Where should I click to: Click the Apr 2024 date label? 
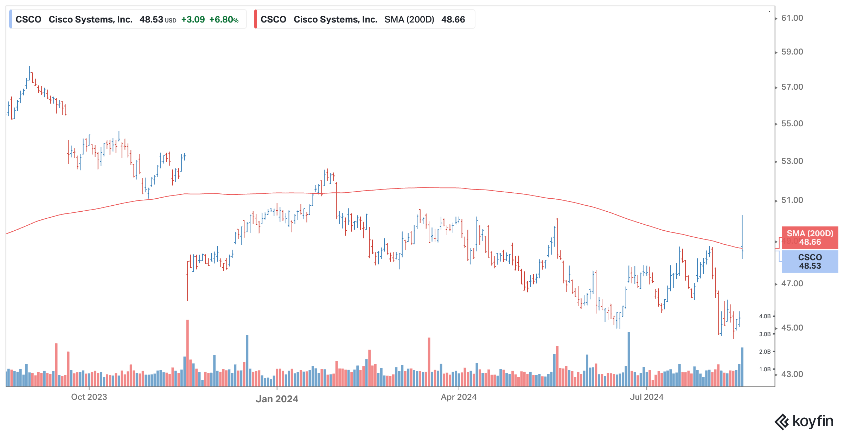[x=459, y=397]
